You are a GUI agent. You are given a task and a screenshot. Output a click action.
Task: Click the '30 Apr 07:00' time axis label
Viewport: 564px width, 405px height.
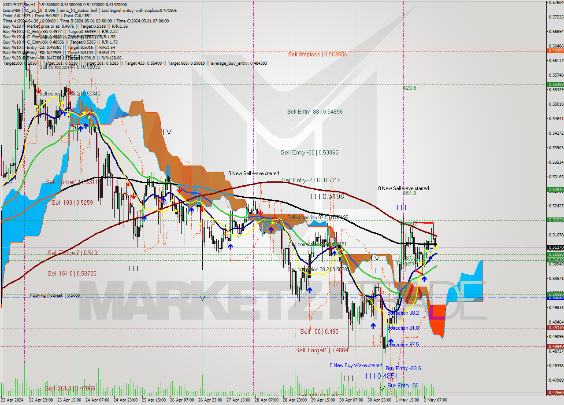tap(352, 400)
